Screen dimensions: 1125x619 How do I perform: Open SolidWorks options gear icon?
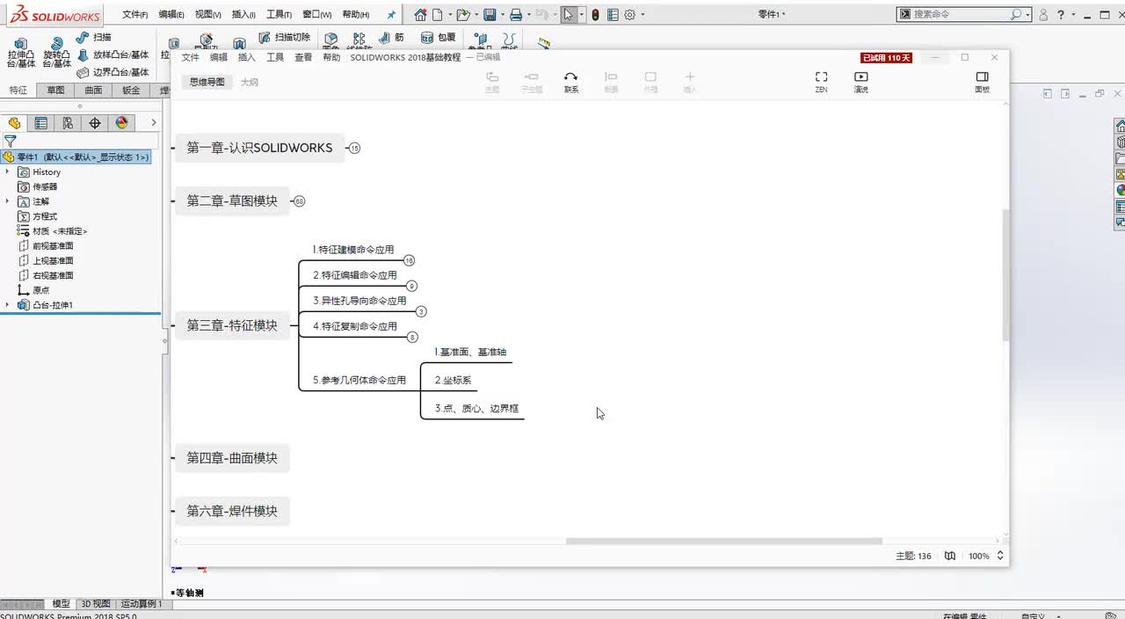point(629,14)
